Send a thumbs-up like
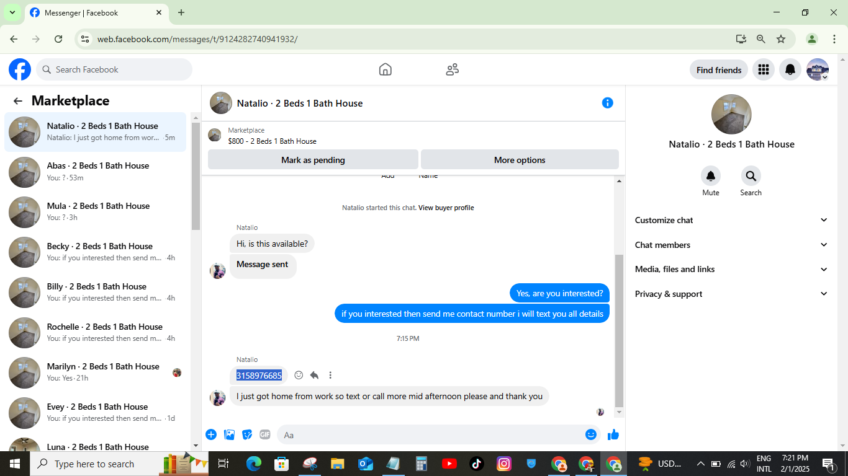848x476 pixels. 613,434
